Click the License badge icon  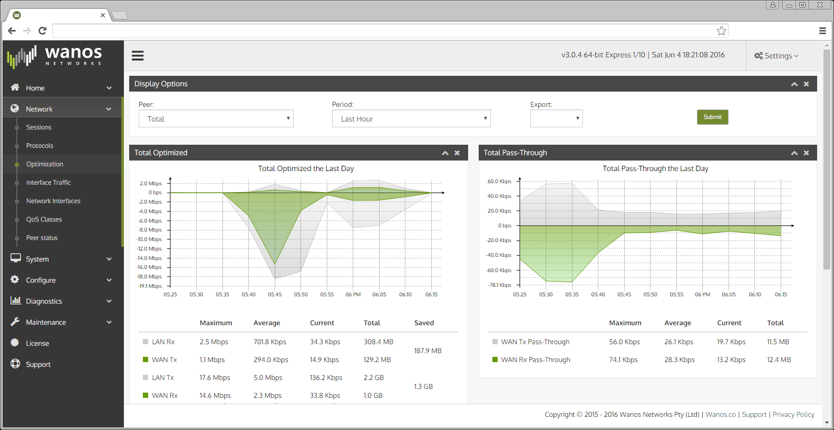pyautogui.click(x=15, y=343)
